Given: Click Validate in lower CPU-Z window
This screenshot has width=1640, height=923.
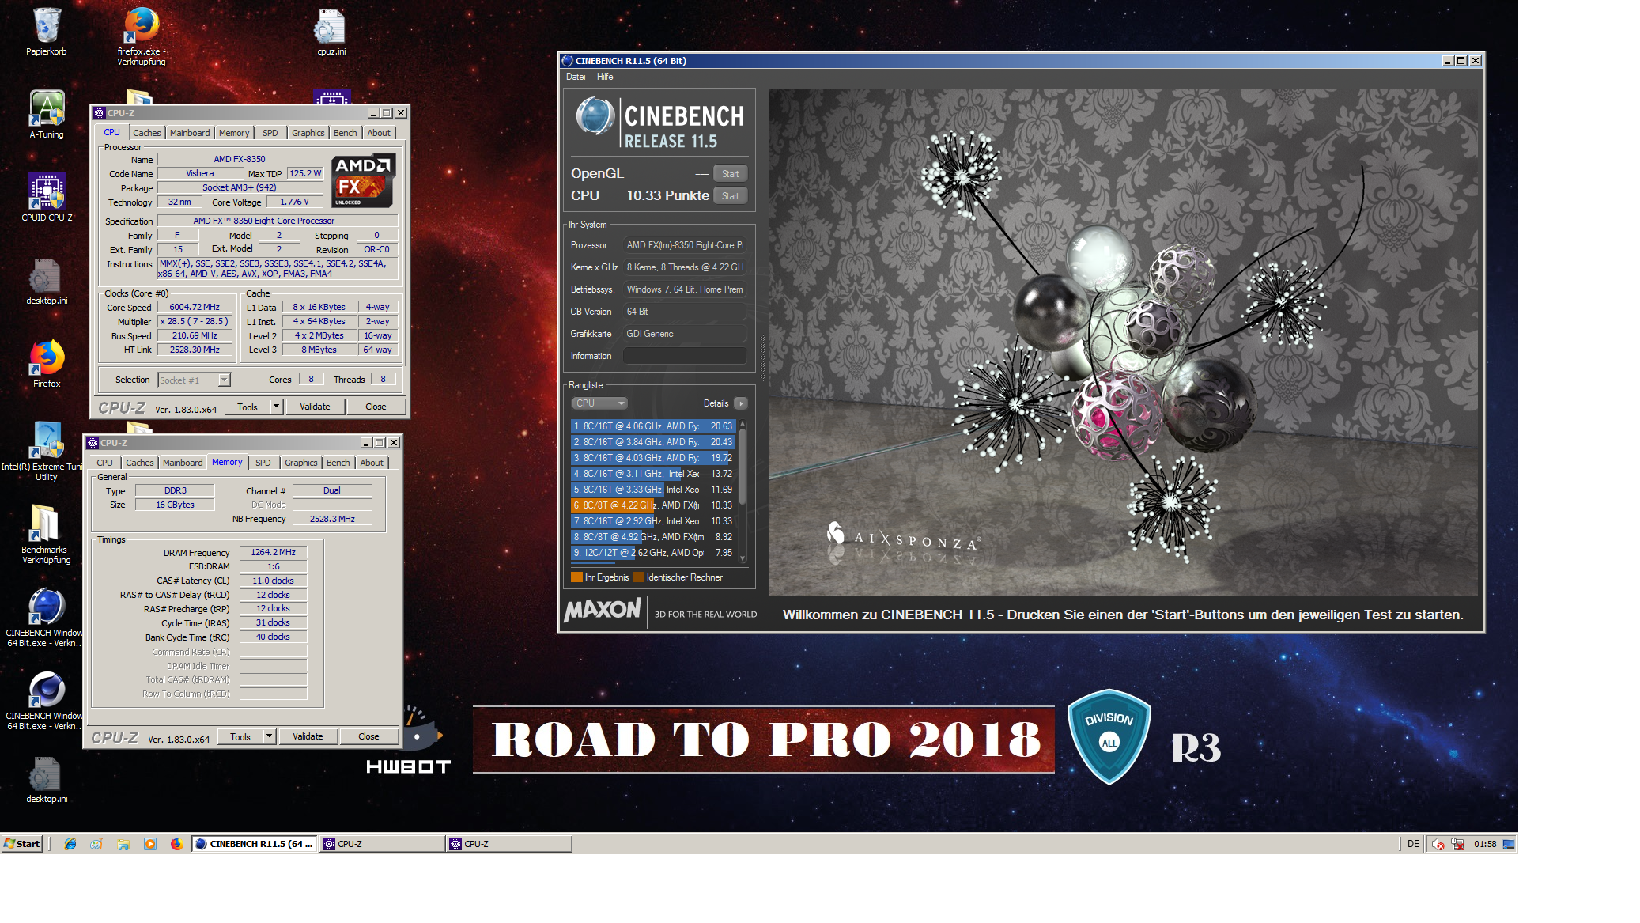Looking at the screenshot, I should pyautogui.click(x=308, y=736).
